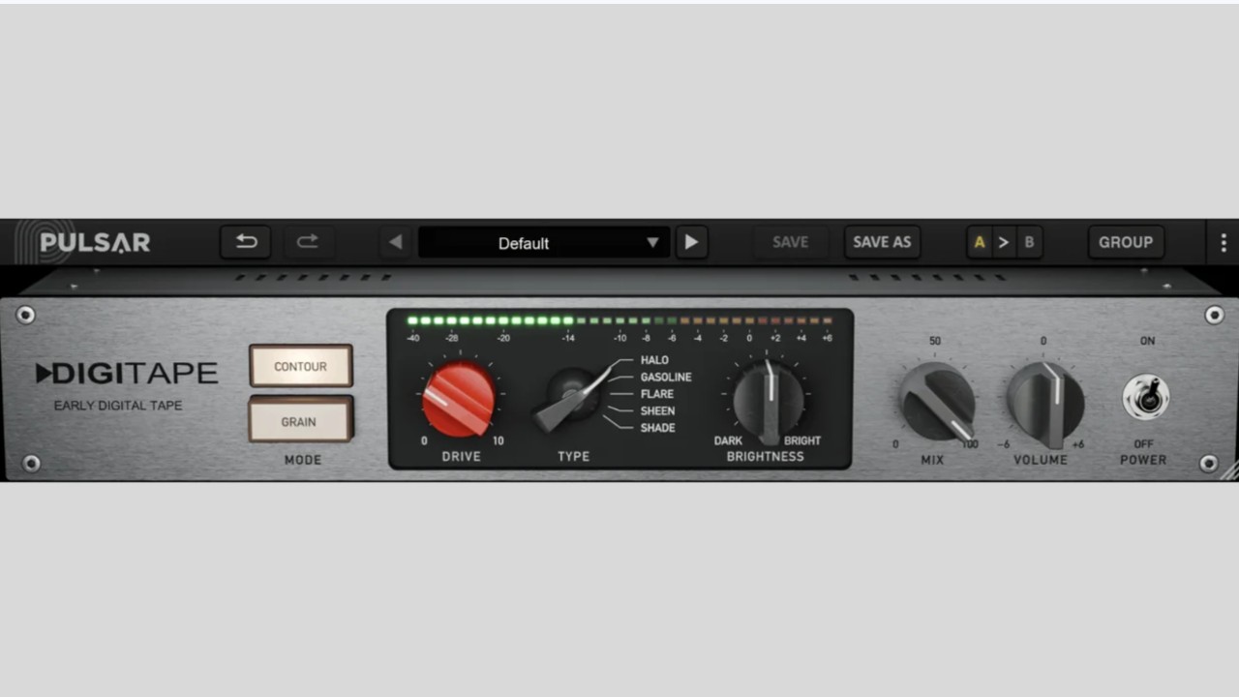Click the DARK label
Image resolution: width=1239 pixels, height=697 pixels.
(x=729, y=440)
